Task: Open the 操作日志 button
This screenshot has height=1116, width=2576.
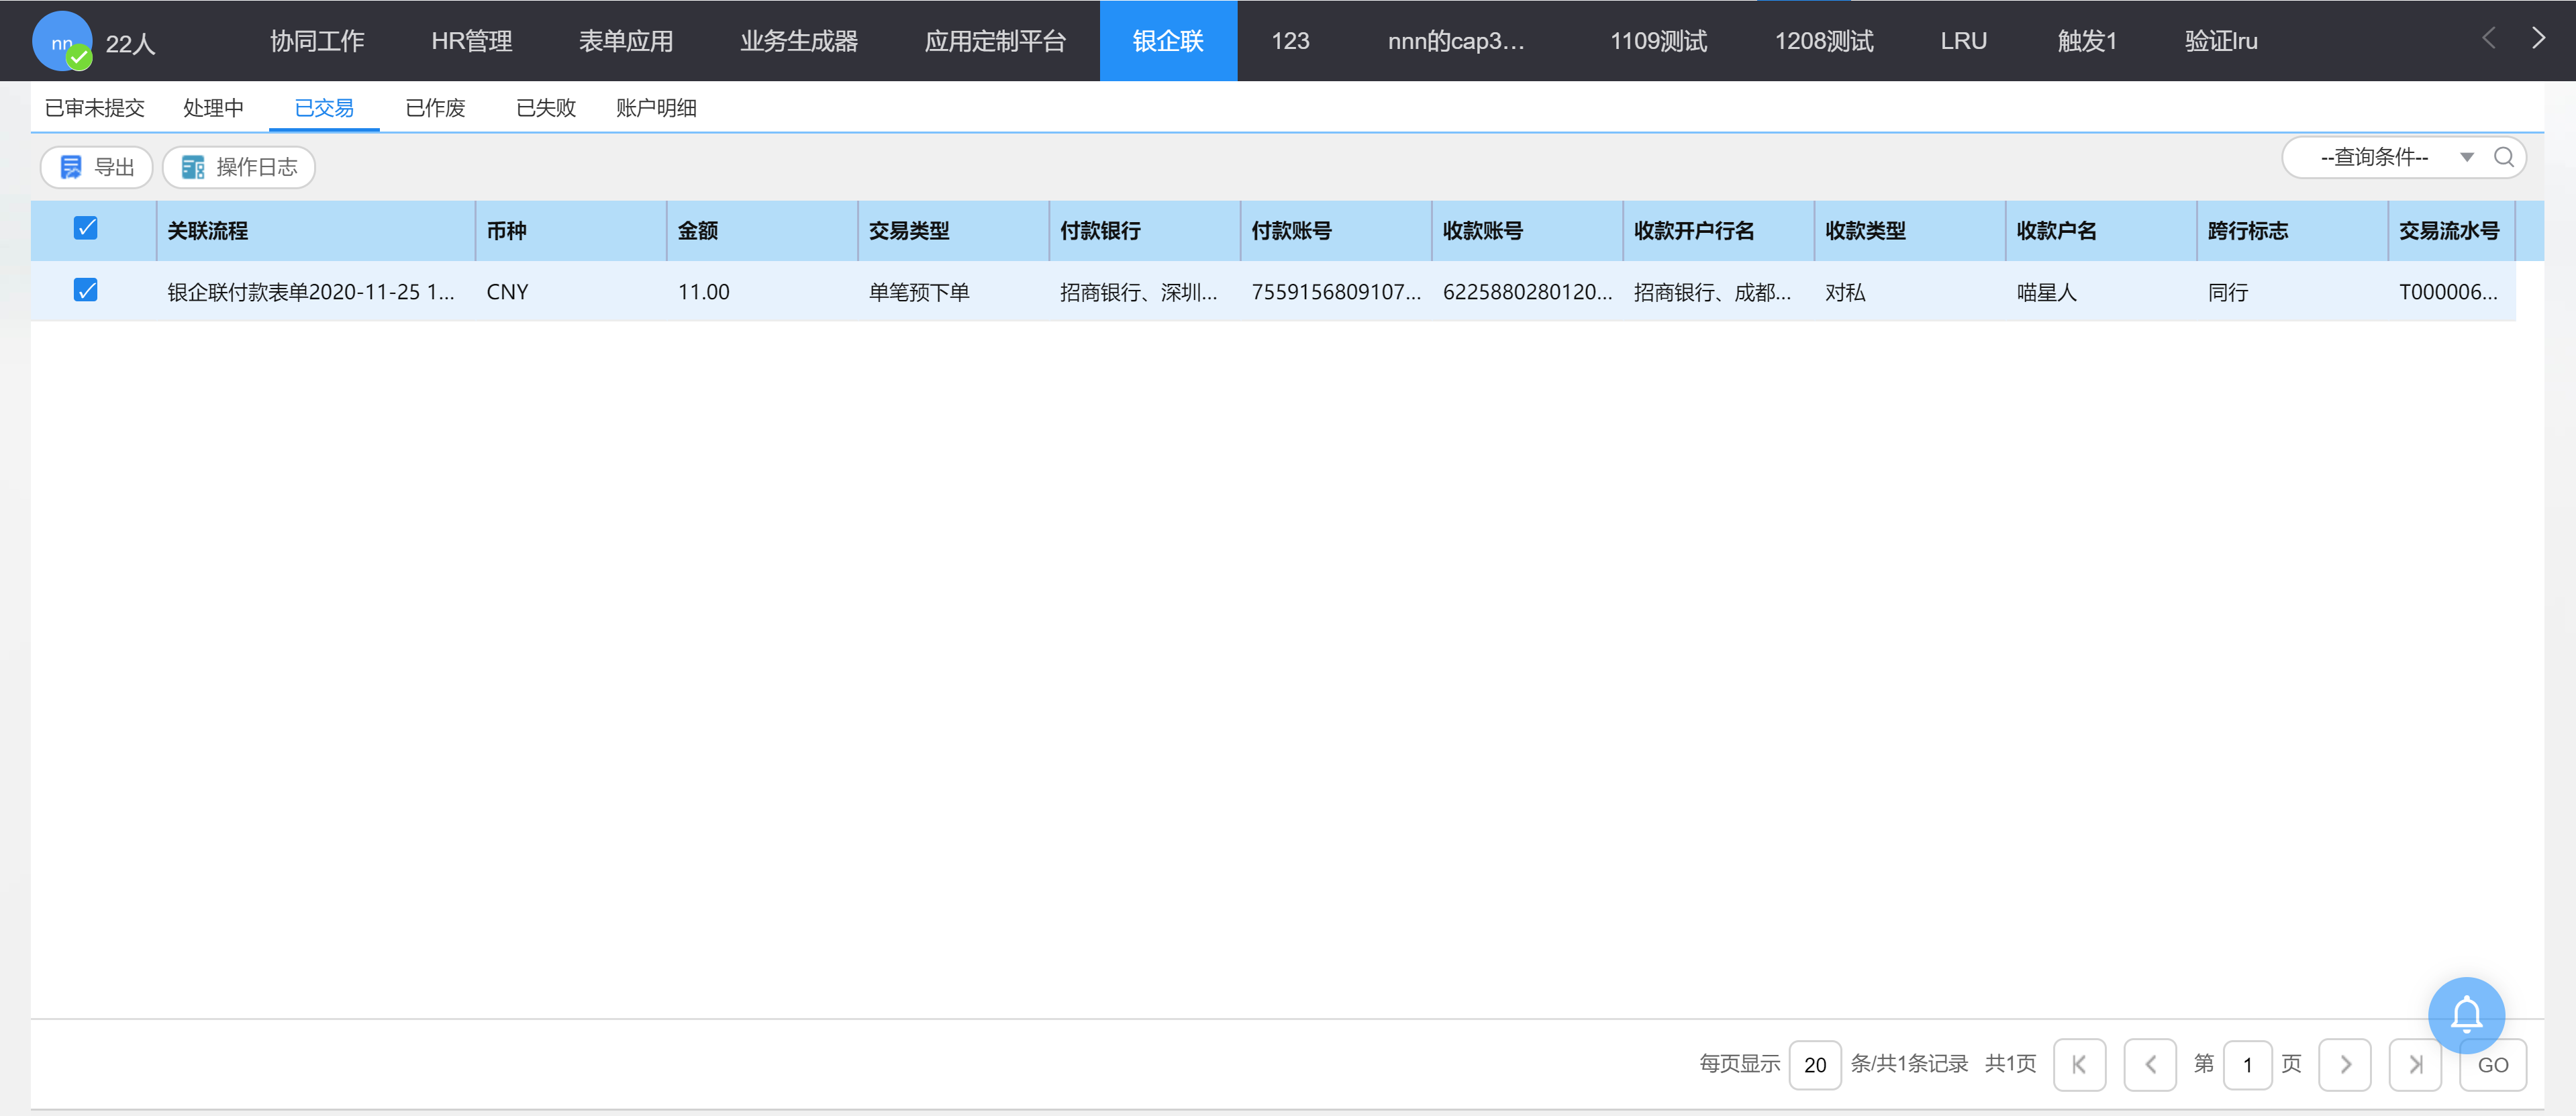Action: point(239,167)
